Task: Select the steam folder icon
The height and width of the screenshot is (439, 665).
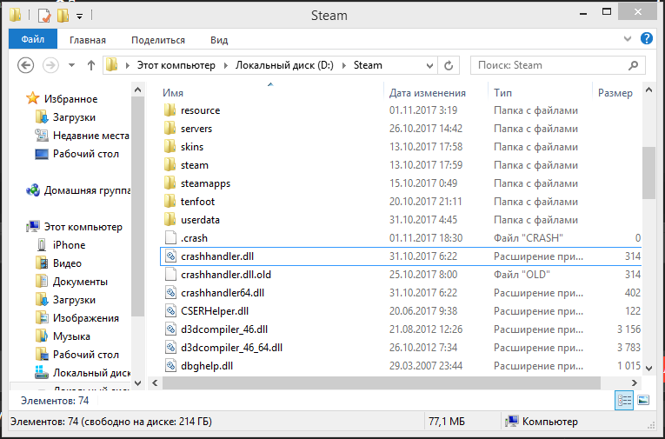Action: click(x=170, y=165)
